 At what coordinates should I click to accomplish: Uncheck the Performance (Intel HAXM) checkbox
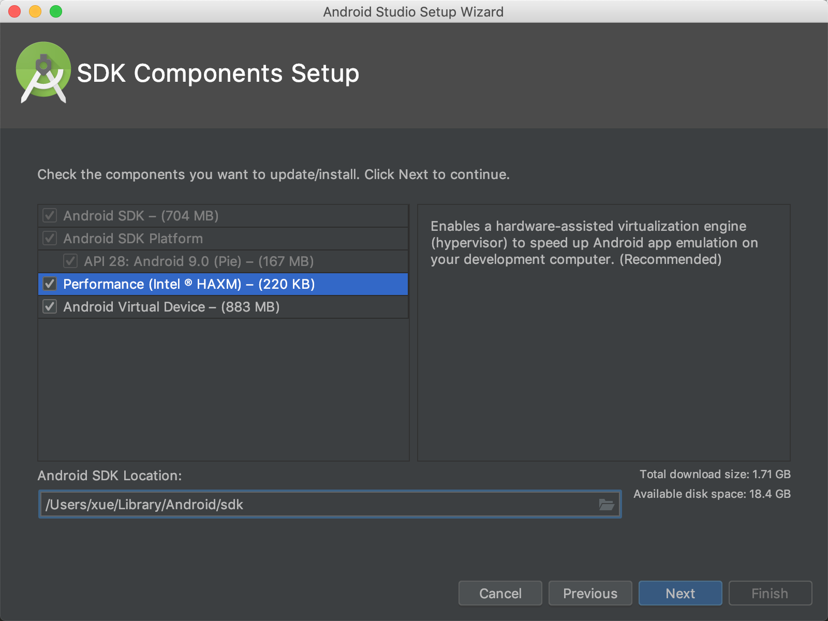[50, 284]
